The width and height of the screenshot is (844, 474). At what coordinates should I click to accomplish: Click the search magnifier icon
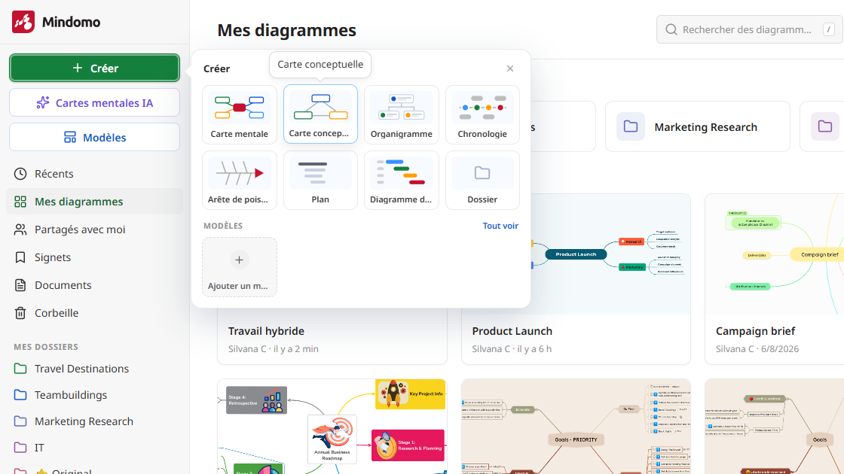point(671,29)
